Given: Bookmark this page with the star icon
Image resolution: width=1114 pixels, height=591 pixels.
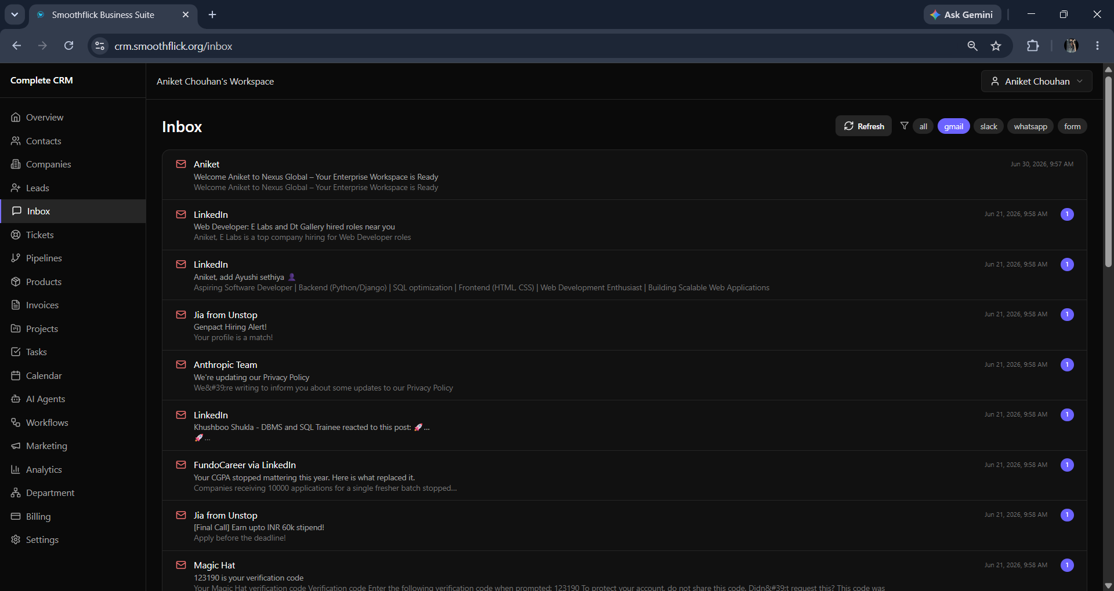Looking at the screenshot, I should click(x=996, y=46).
